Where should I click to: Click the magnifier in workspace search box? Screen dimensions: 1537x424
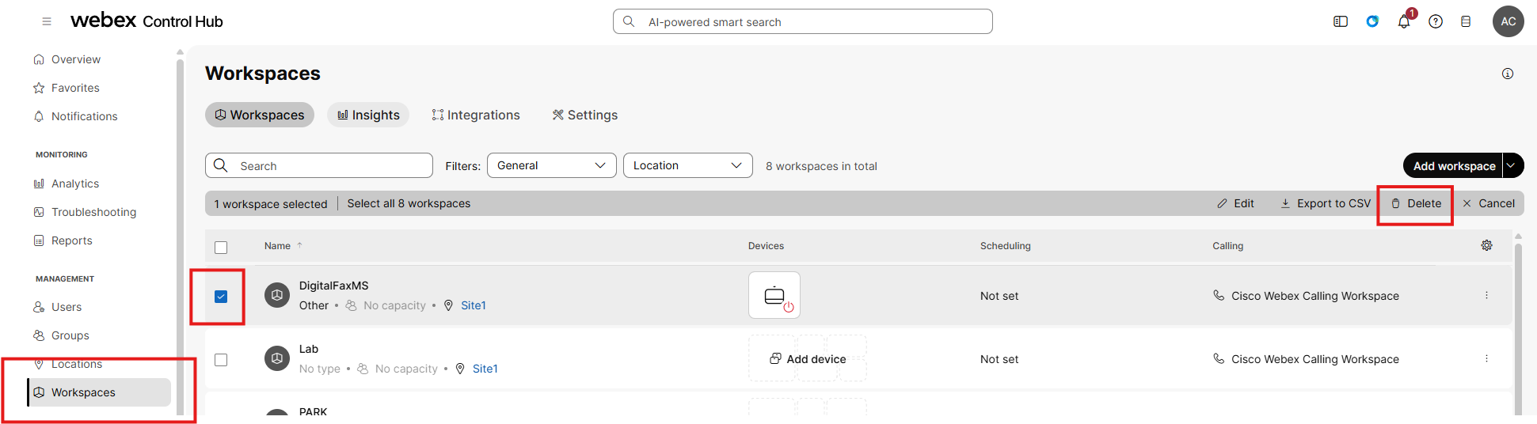tap(221, 165)
